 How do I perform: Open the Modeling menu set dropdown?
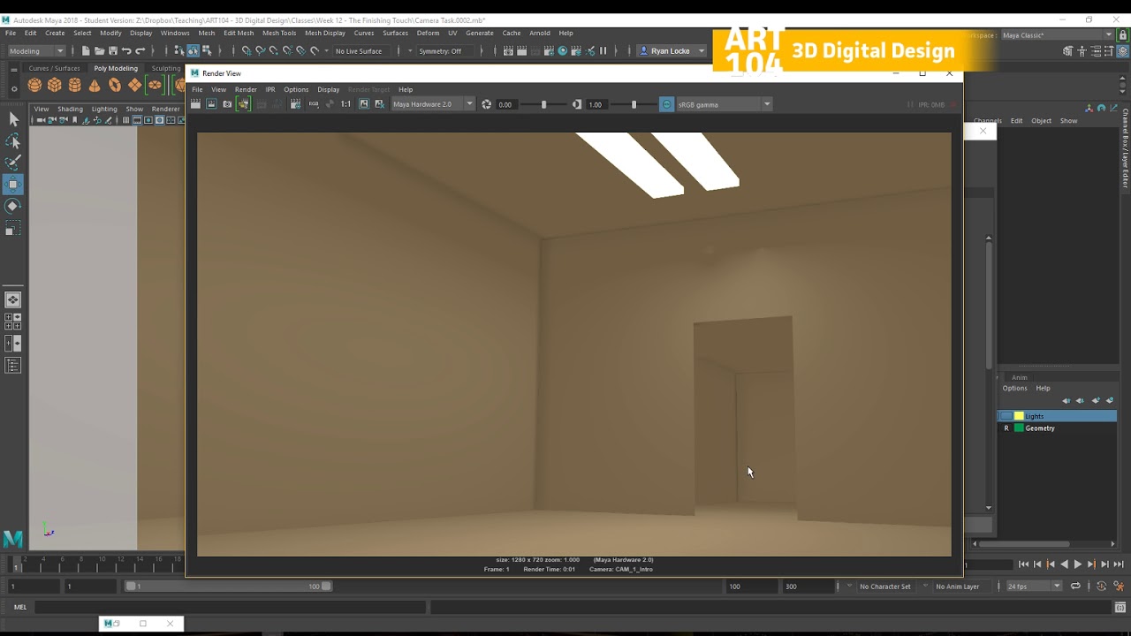click(x=35, y=50)
